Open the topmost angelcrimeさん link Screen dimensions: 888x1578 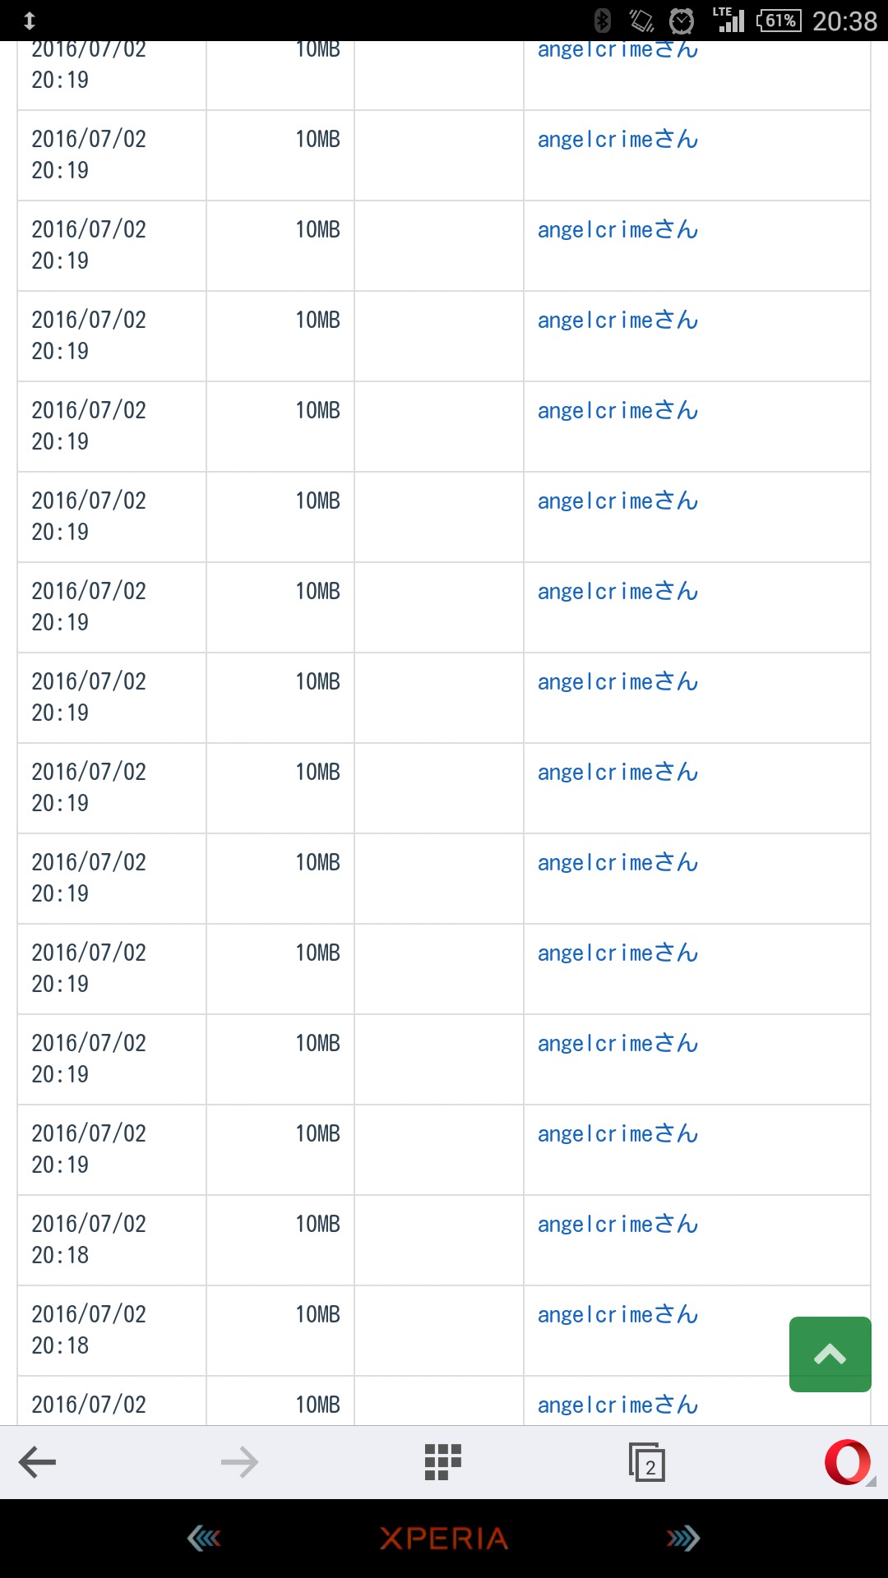click(x=617, y=51)
